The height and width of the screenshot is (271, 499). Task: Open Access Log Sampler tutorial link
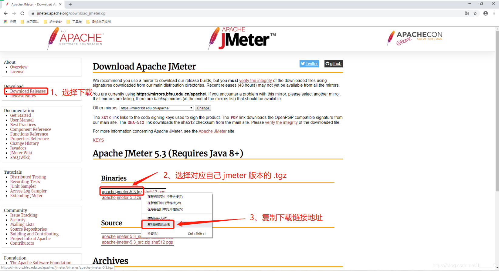point(29,191)
